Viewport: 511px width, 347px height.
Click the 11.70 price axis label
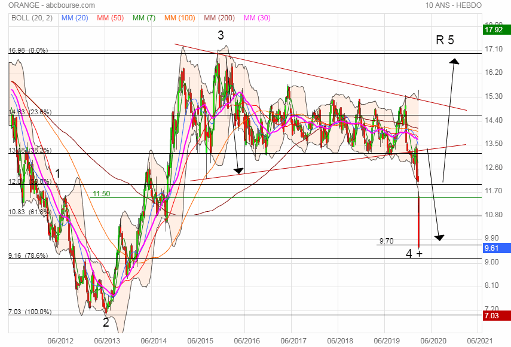point(494,191)
